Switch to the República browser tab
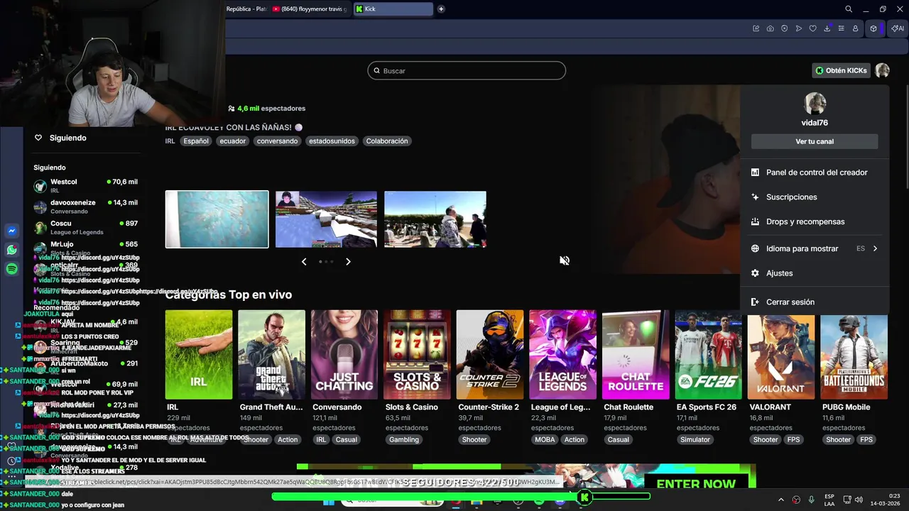Screen dimensions: 909x511 pyautogui.click(x=246, y=9)
